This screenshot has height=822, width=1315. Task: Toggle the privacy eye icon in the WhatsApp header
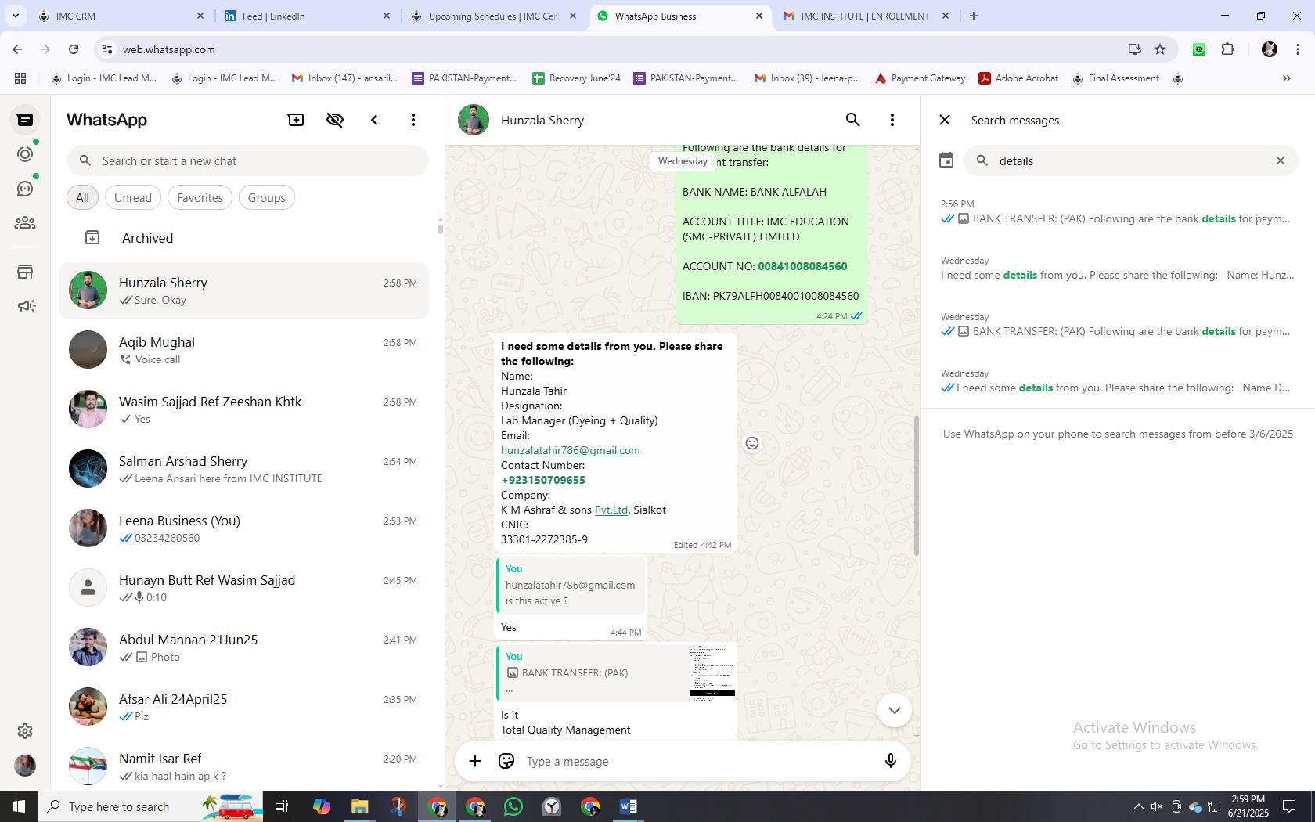point(335,120)
